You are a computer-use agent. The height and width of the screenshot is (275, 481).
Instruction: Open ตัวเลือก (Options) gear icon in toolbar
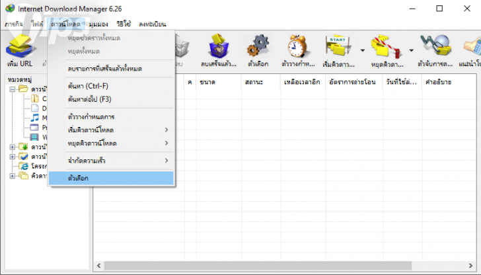pos(258,46)
